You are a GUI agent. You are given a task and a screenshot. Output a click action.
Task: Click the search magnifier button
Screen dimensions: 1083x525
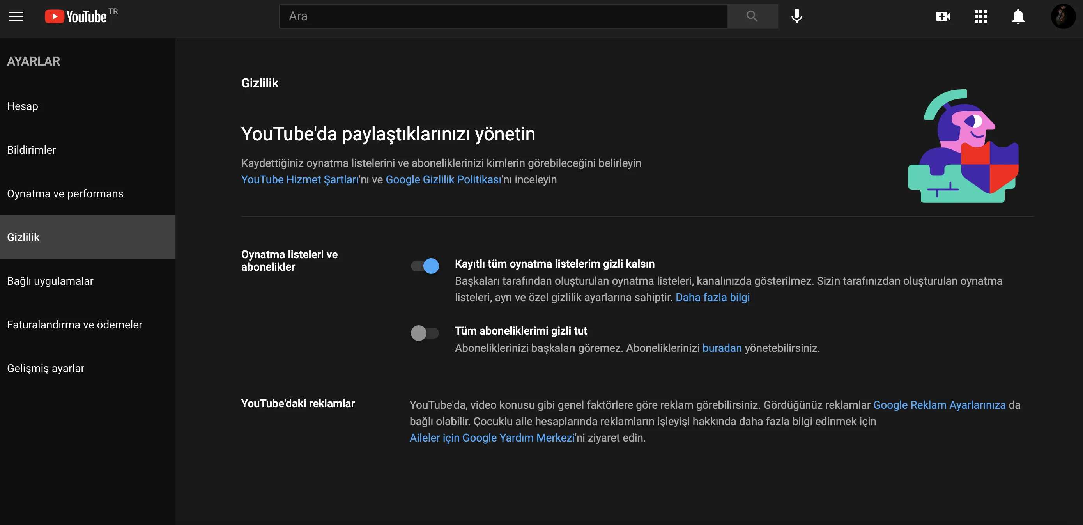752,16
